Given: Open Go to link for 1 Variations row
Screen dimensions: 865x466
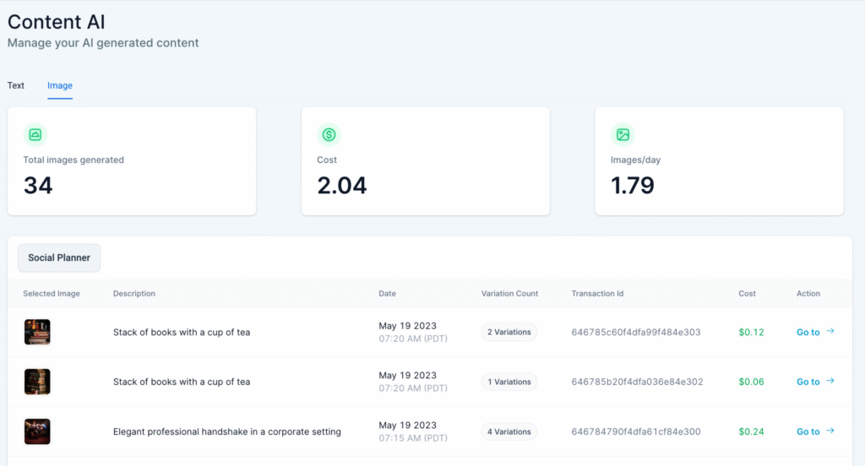Looking at the screenshot, I should (808, 382).
